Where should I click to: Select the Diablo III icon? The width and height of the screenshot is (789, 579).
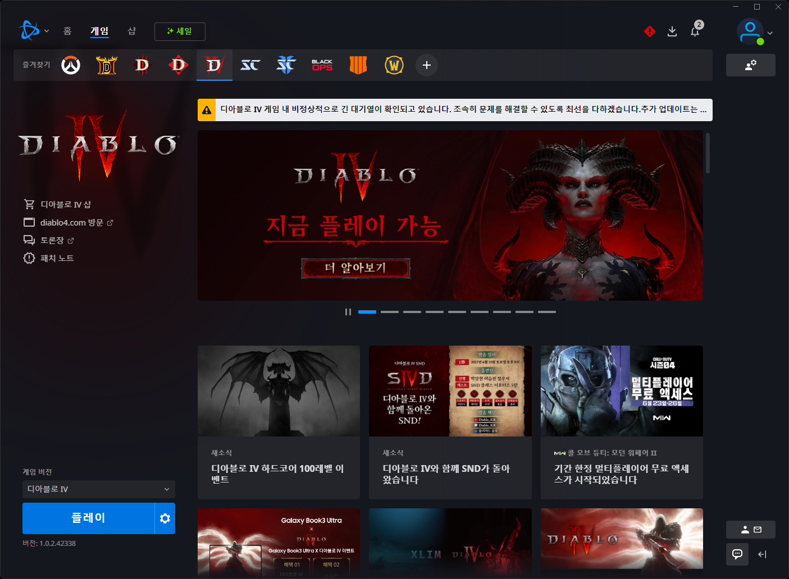pos(143,65)
